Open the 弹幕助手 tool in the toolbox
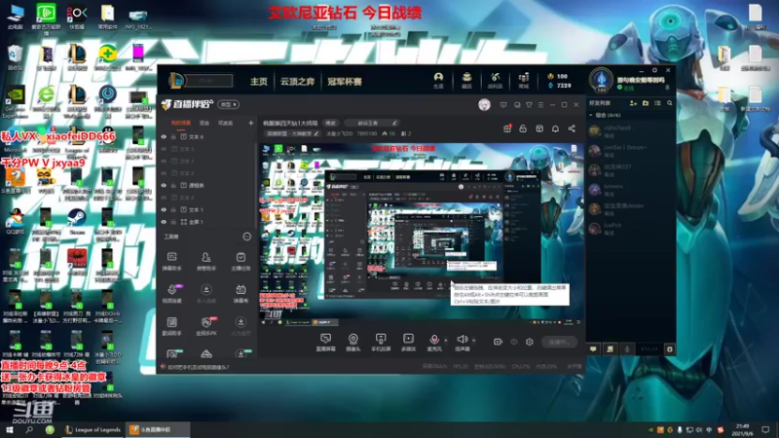The height and width of the screenshot is (438, 779). pos(172,260)
